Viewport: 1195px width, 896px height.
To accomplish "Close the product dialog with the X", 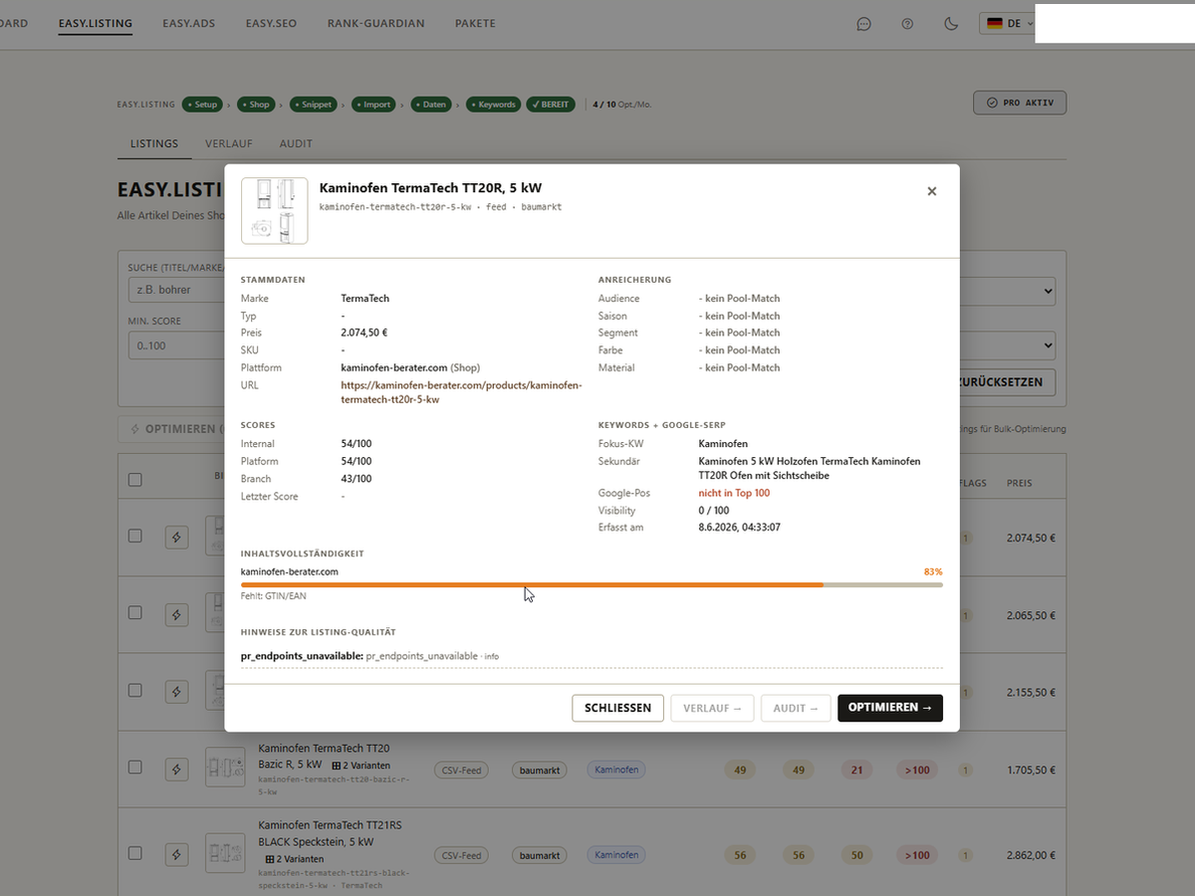I will tap(932, 191).
